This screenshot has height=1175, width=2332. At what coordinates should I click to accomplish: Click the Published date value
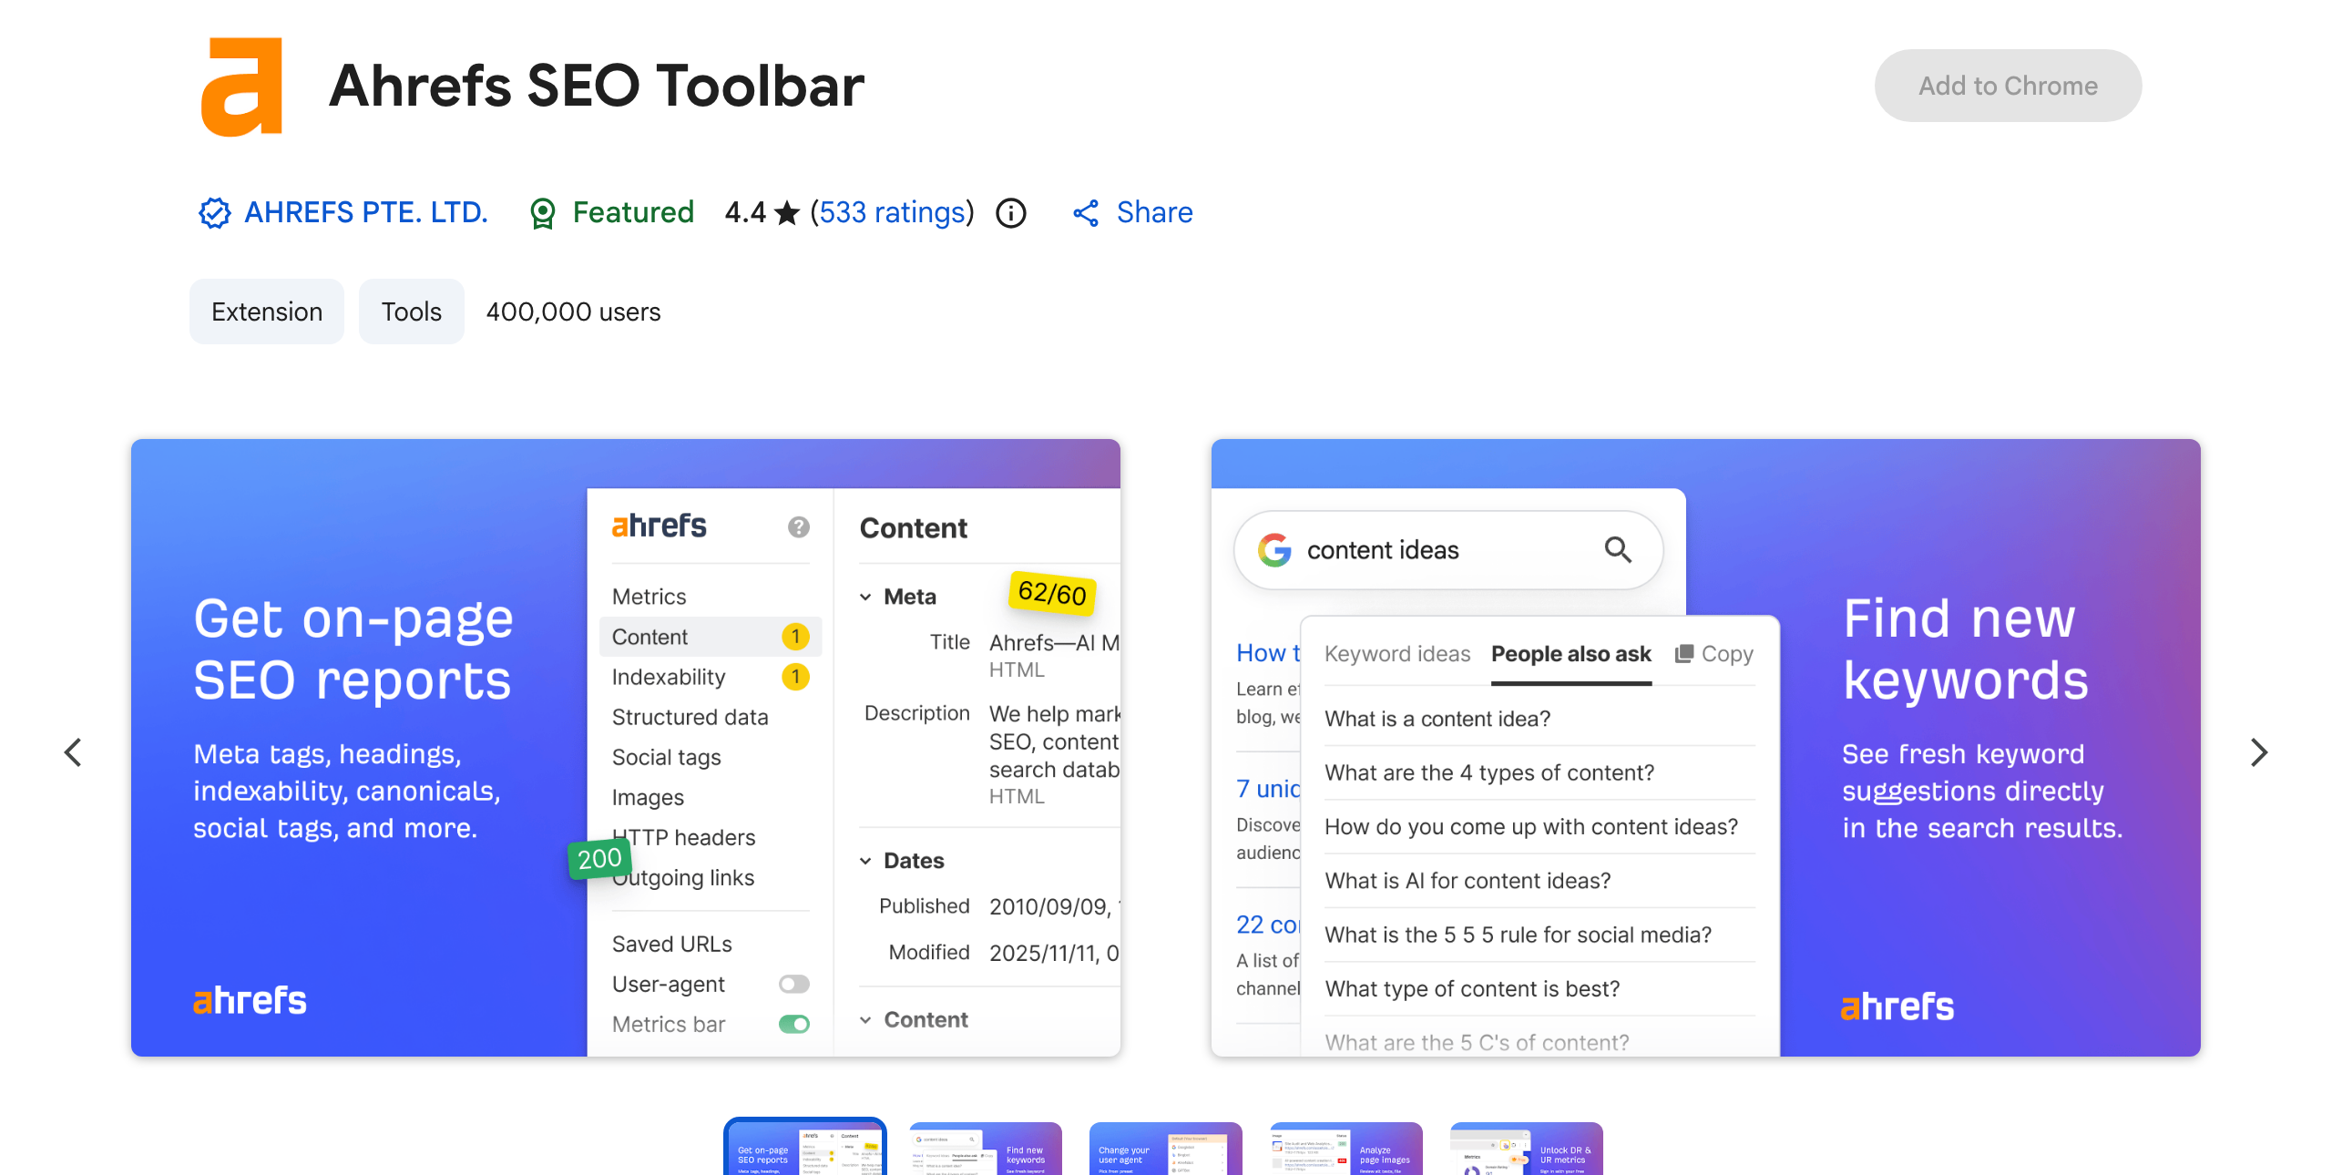[x=1054, y=906]
